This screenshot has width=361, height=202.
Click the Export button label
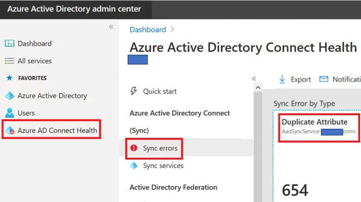tap(301, 80)
